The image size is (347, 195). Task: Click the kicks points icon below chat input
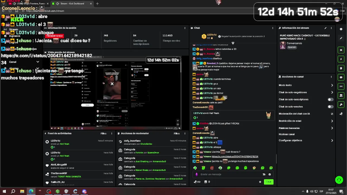coord(195,182)
